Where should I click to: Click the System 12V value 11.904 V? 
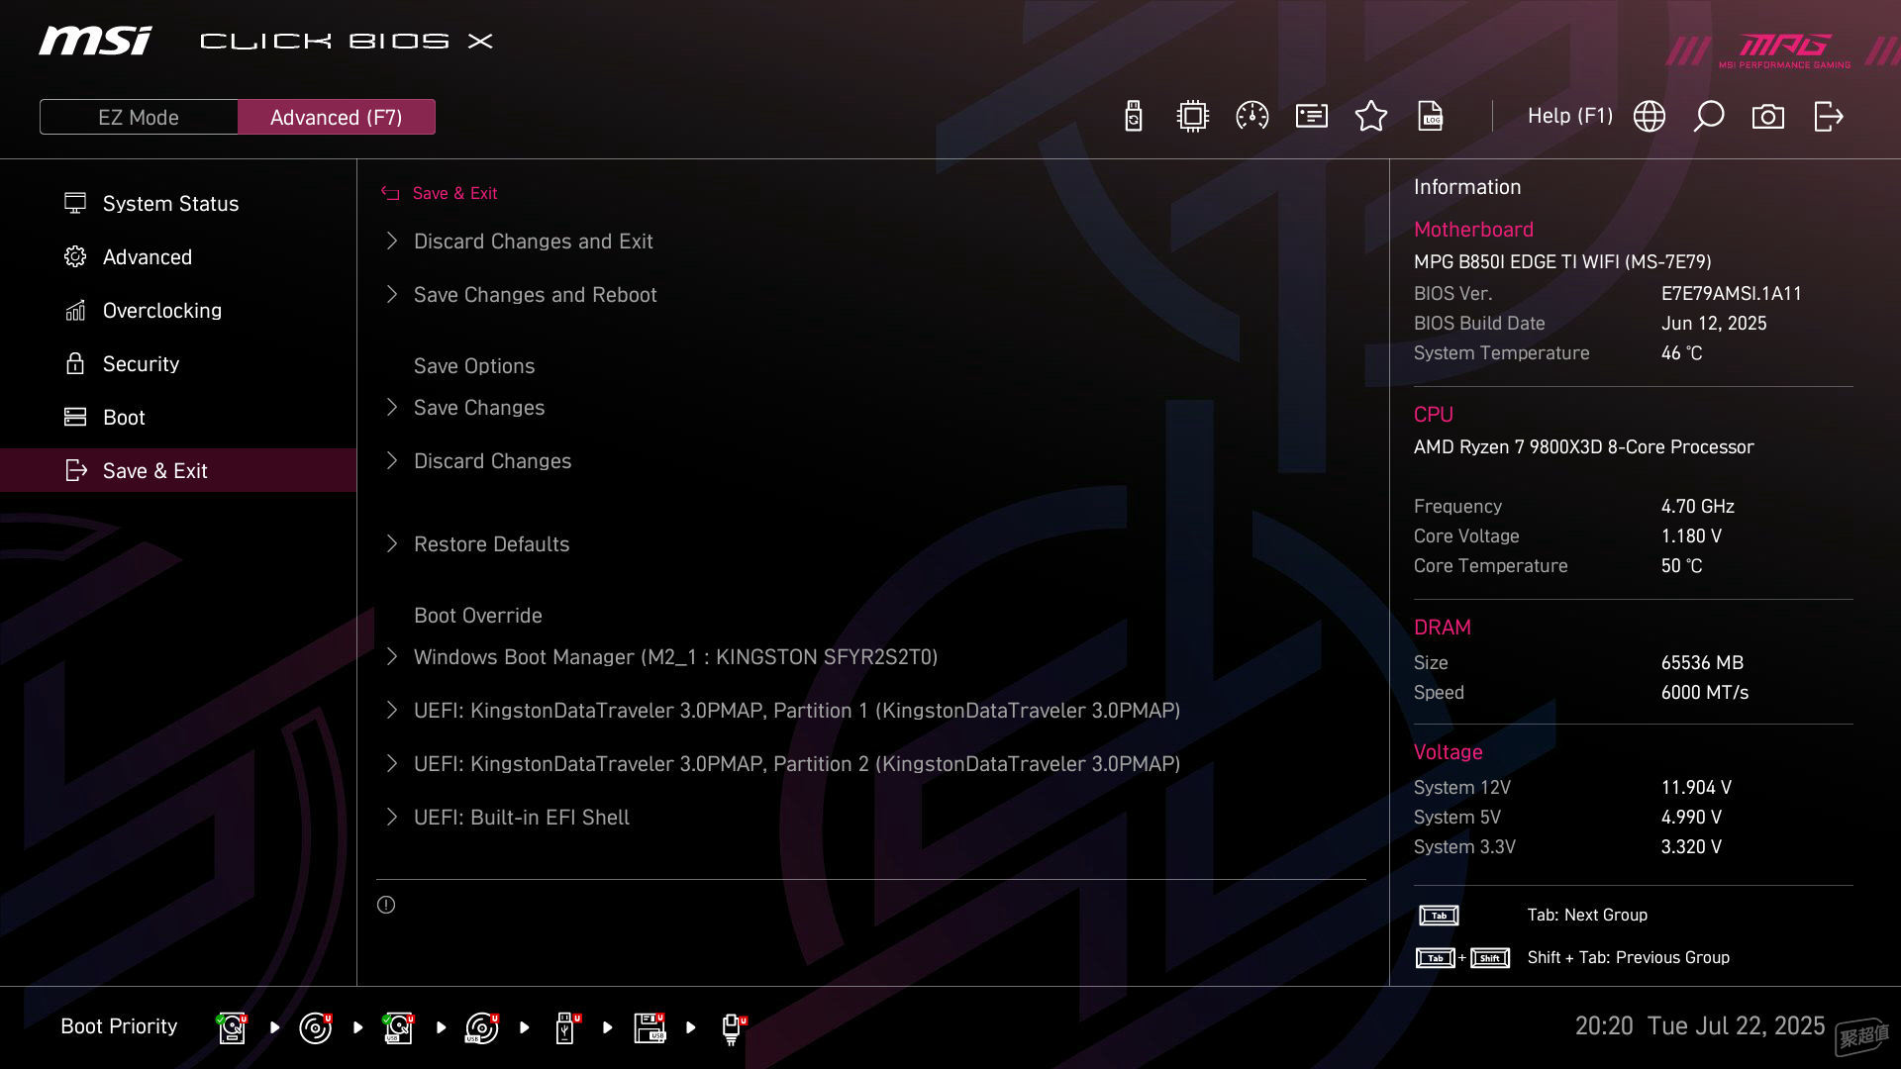pos(1696,787)
